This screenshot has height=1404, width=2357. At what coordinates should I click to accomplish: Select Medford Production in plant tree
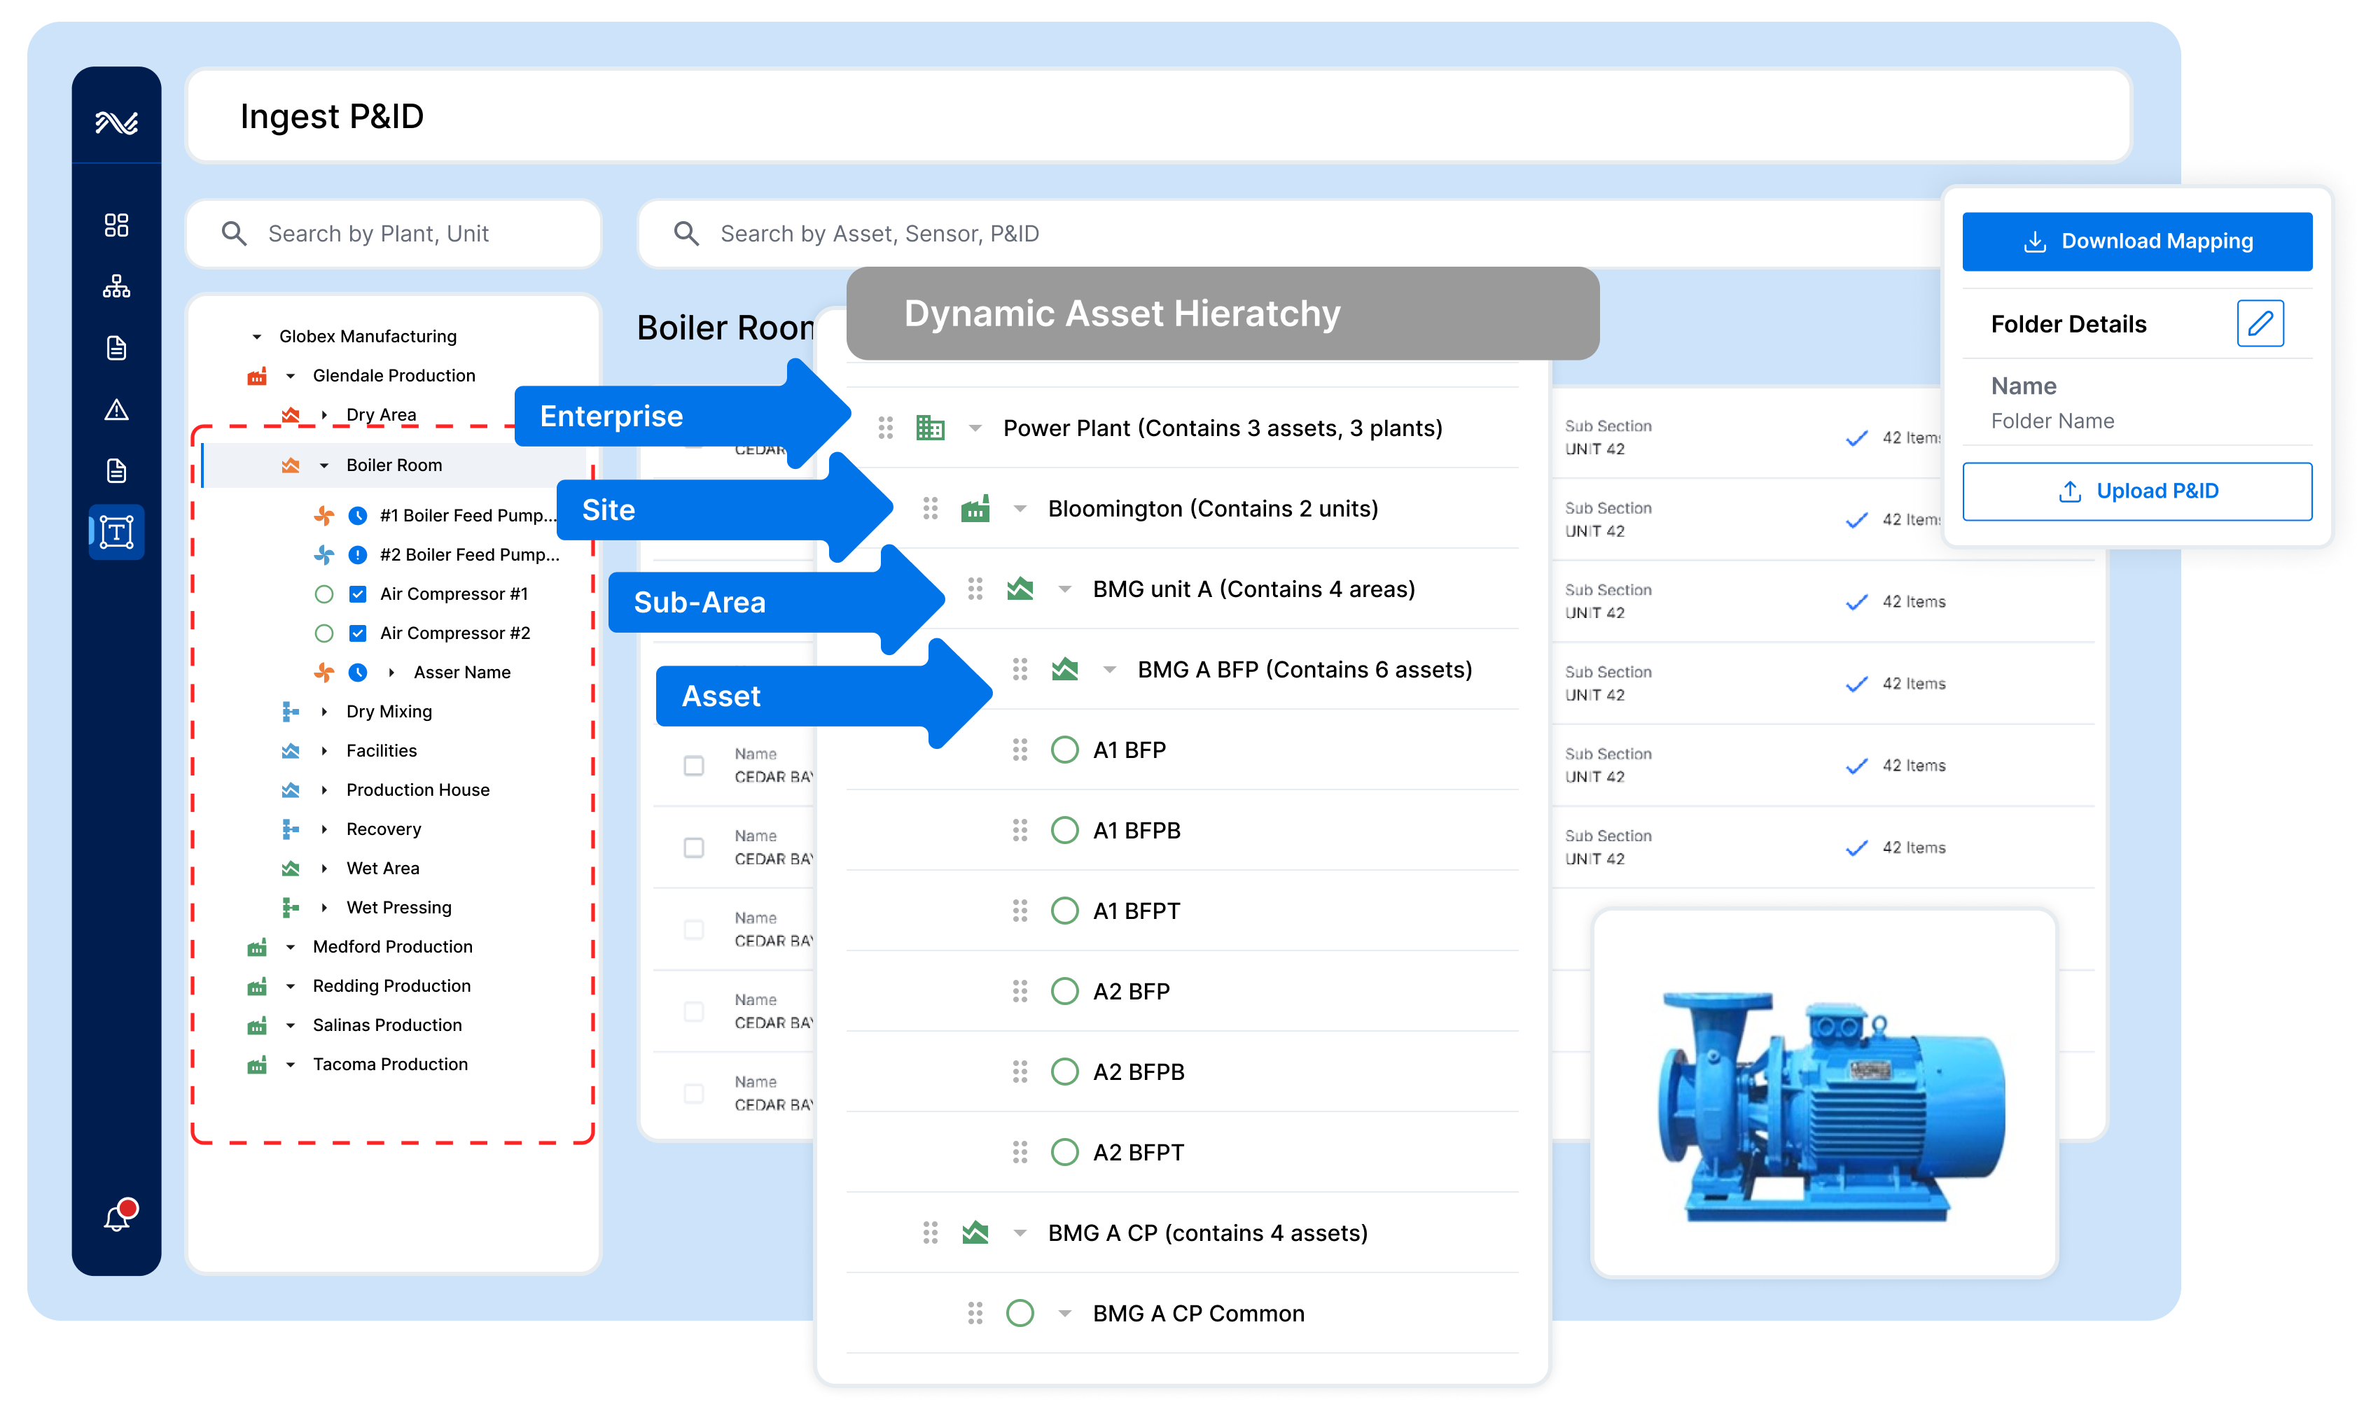(392, 946)
